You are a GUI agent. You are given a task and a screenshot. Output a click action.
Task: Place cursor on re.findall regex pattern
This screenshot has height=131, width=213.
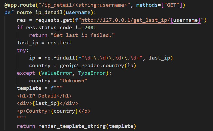click(110, 58)
